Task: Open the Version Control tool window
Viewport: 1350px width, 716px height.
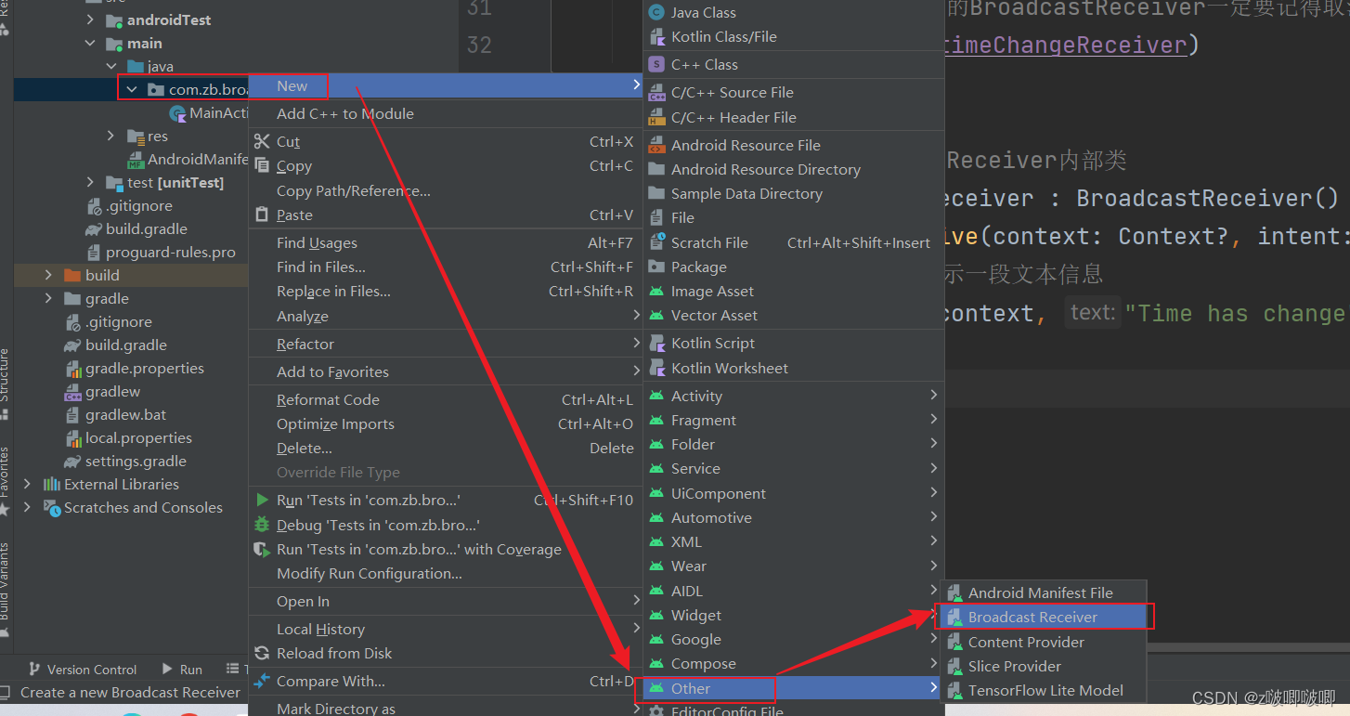Action: (x=83, y=669)
